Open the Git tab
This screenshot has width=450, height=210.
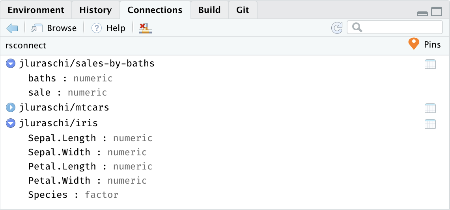[243, 10]
